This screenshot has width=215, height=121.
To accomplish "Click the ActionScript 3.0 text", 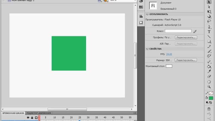I will tap(173, 25).
